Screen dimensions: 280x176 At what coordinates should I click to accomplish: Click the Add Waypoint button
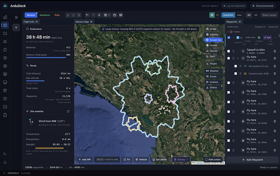click(x=252, y=160)
